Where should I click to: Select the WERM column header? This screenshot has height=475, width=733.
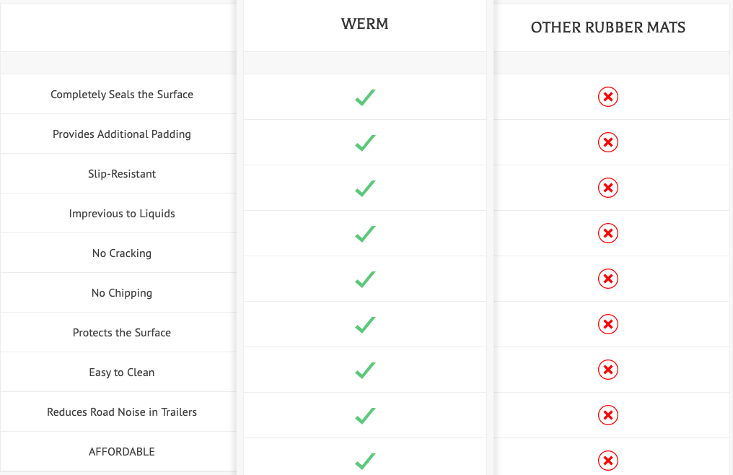click(364, 24)
